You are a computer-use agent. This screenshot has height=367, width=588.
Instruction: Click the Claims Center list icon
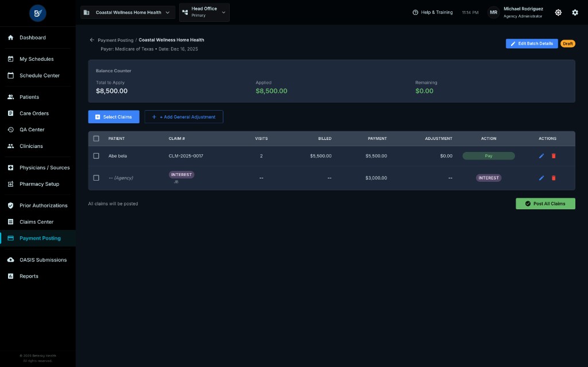[x=10, y=222]
